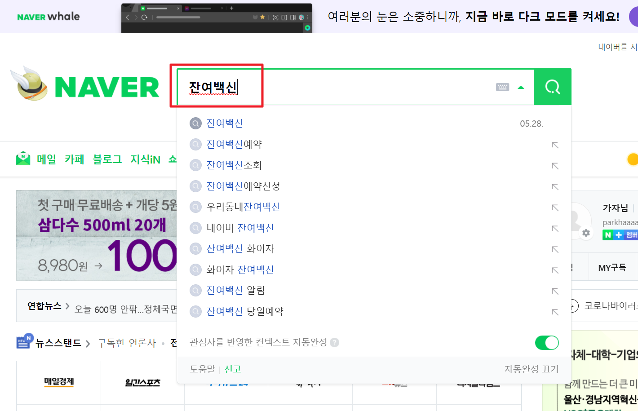
Task: Click fill-in arrow for 잔여백신예약신청
Action: pyautogui.click(x=555, y=186)
